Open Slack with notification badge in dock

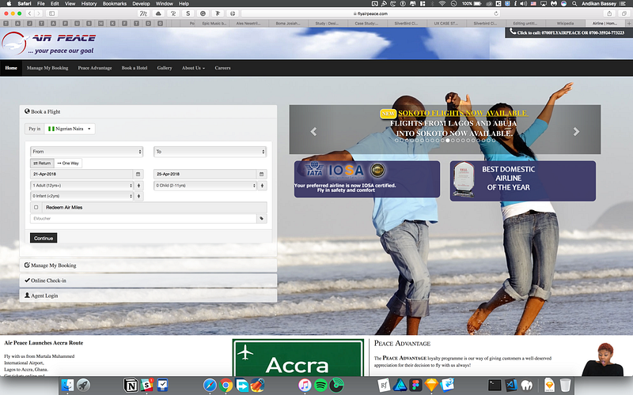point(146,386)
